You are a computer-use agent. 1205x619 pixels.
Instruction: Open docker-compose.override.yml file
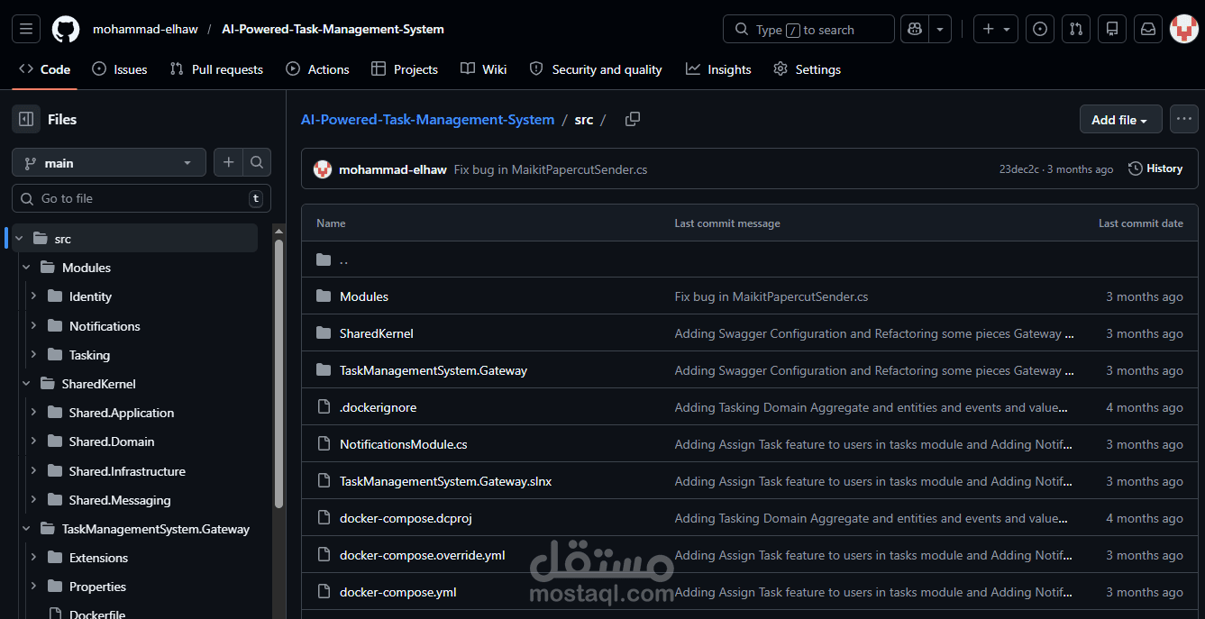[422, 555]
